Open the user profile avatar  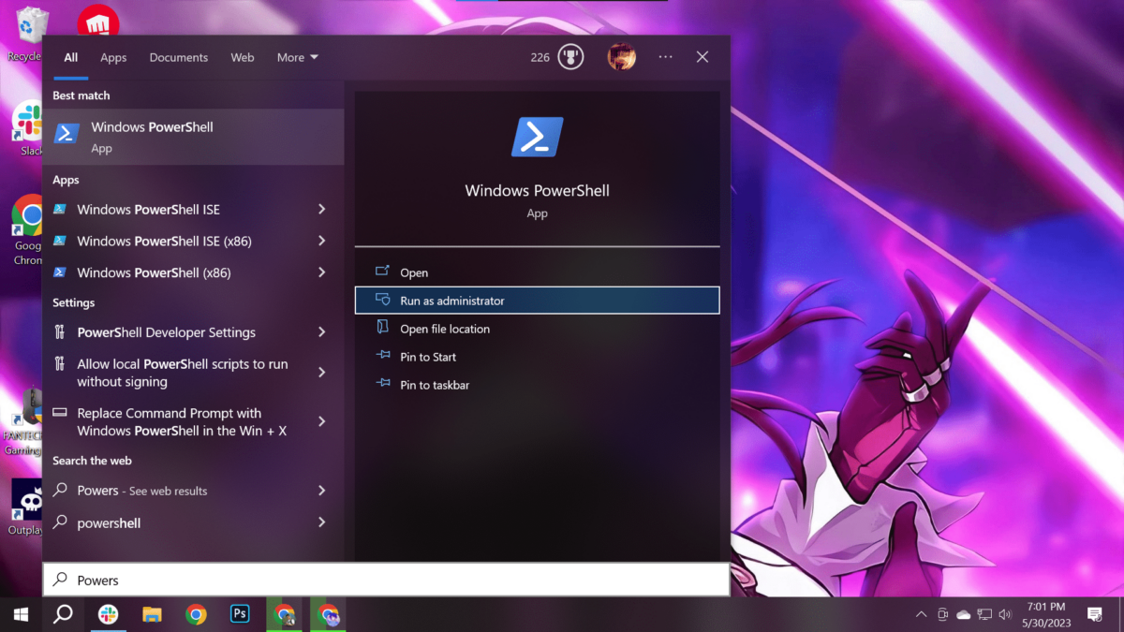tap(622, 57)
